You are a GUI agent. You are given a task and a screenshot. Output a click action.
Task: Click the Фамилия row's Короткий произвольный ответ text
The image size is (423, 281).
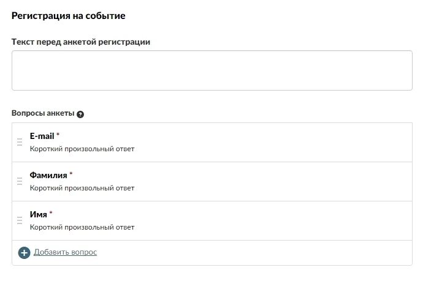pos(82,188)
